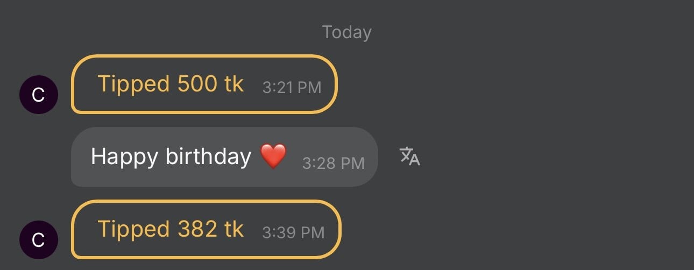The width and height of the screenshot is (694, 270).
Task: Click tk unit in the 500 tip
Action: click(233, 84)
